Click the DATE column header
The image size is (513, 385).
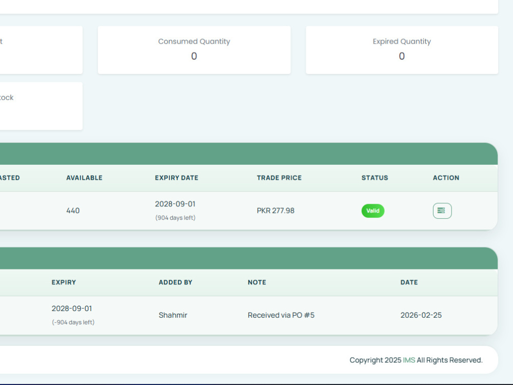click(409, 282)
